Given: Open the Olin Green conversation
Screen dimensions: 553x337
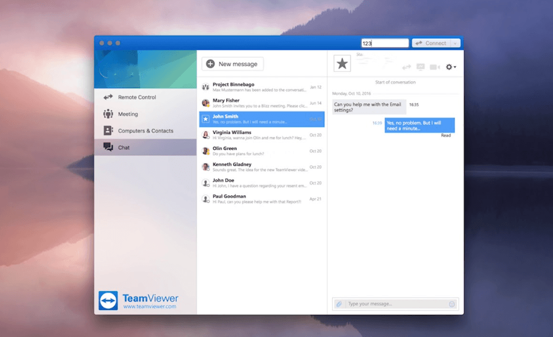Looking at the screenshot, I should [262, 151].
